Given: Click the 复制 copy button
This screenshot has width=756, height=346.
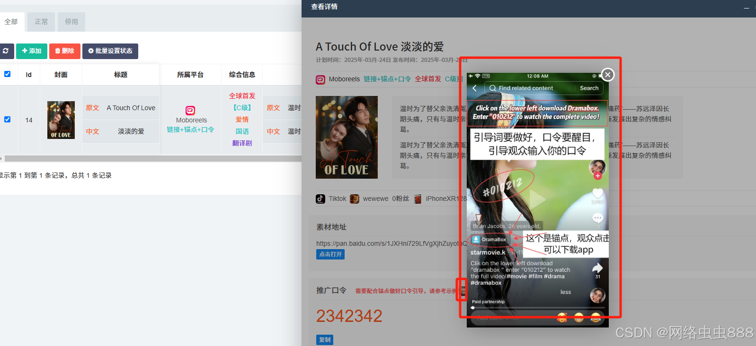Looking at the screenshot, I should point(325,340).
